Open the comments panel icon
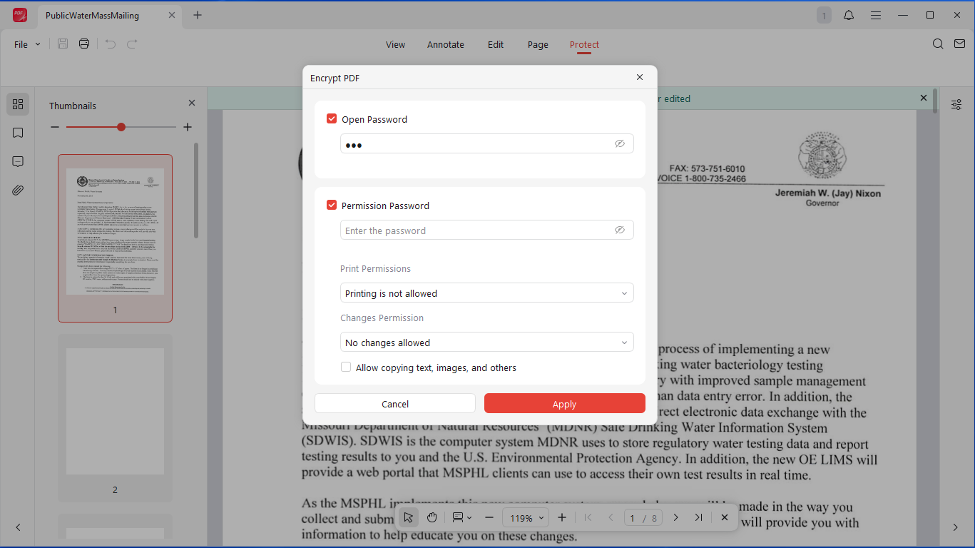975x548 pixels. (18, 162)
